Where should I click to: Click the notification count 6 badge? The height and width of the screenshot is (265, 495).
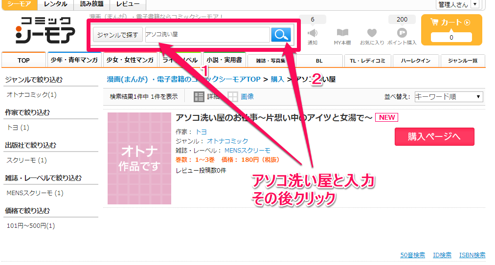coord(313,20)
